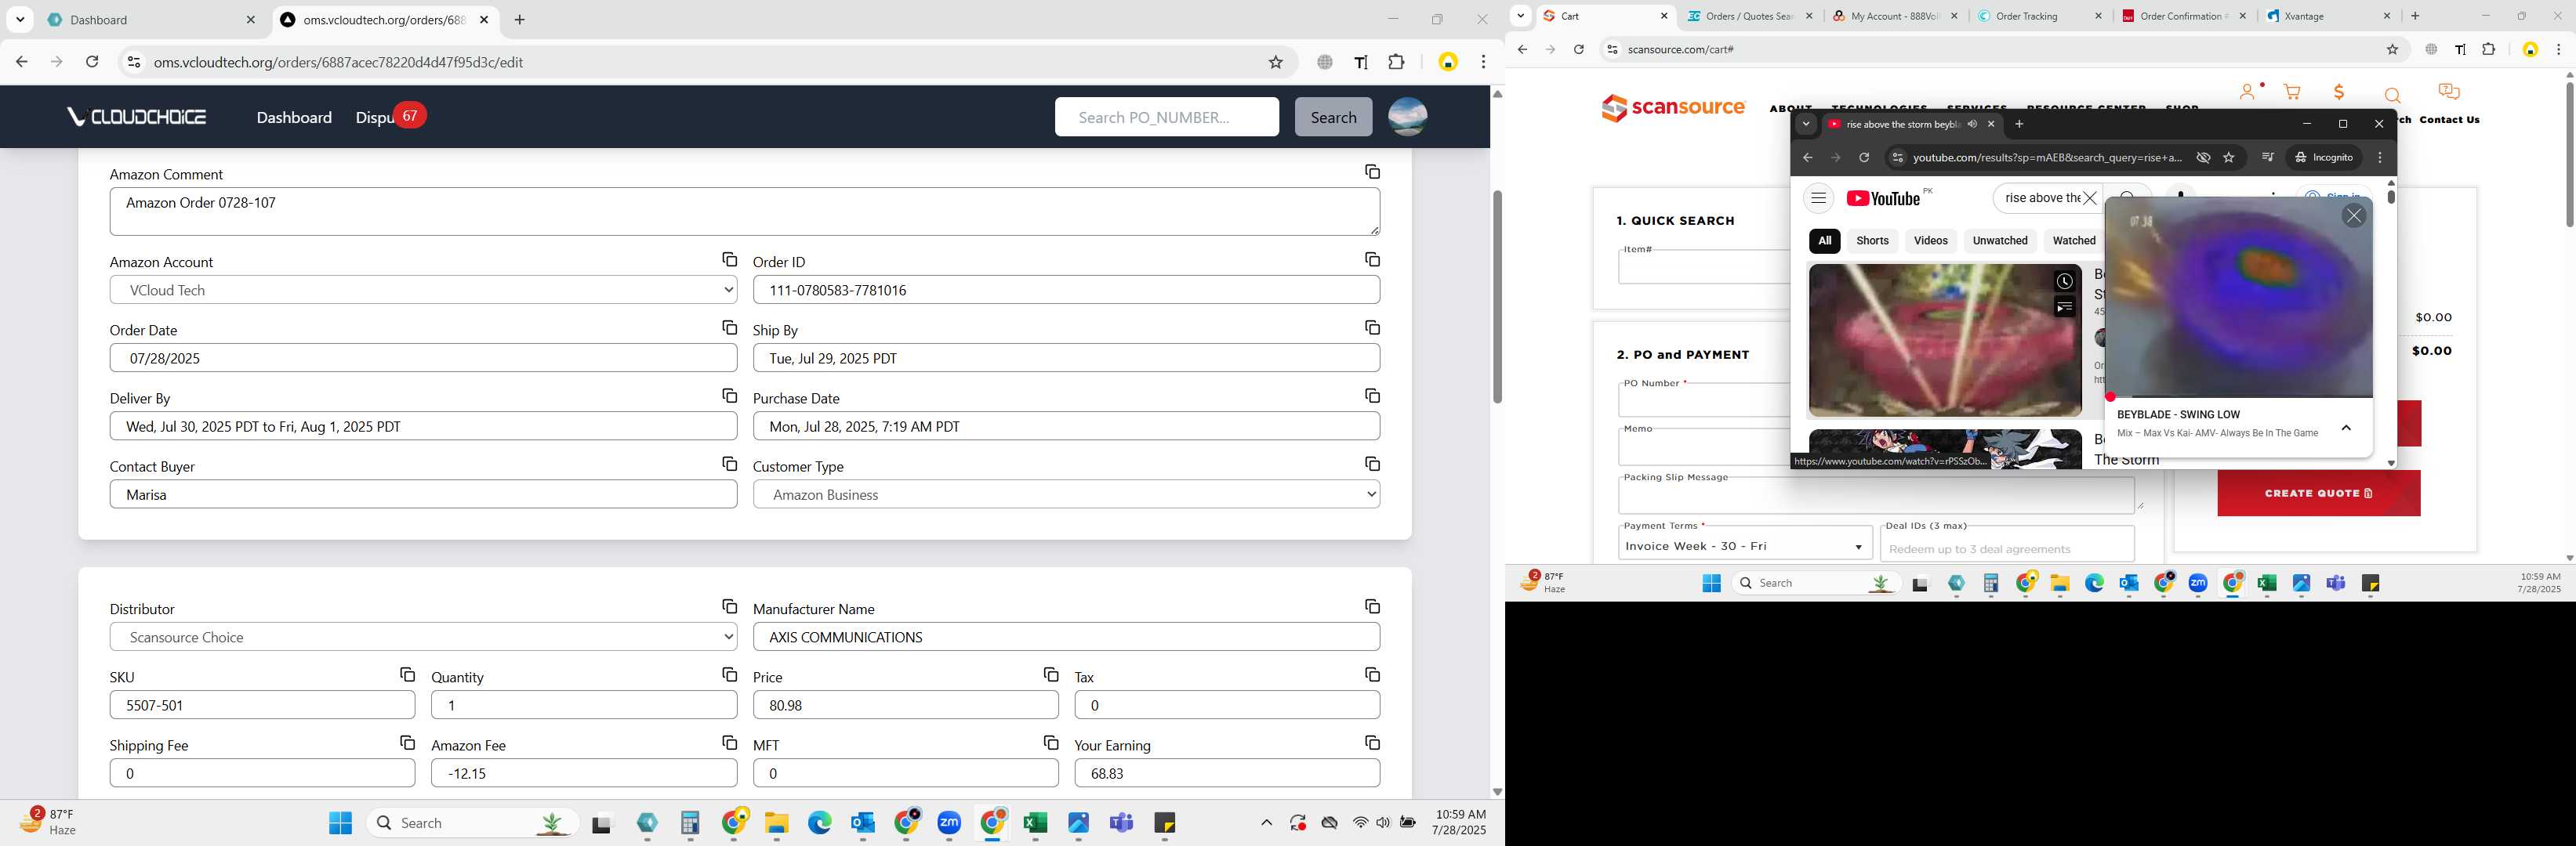Show hidden system tray icons
This screenshot has width=2576, height=846.
pyautogui.click(x=1266, y=823)
